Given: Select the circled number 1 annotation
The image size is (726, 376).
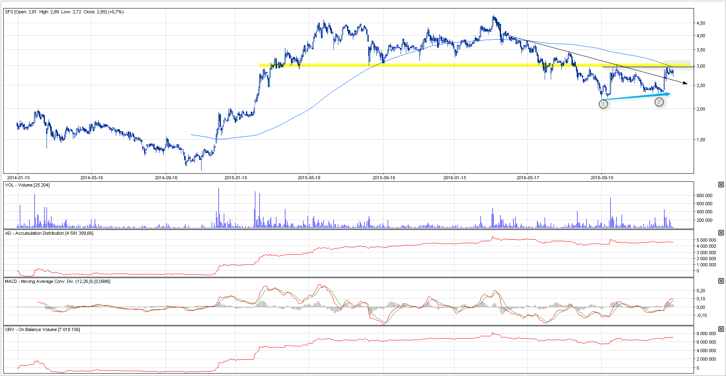Looking at the screenshot, I should [x=603, y=104].
